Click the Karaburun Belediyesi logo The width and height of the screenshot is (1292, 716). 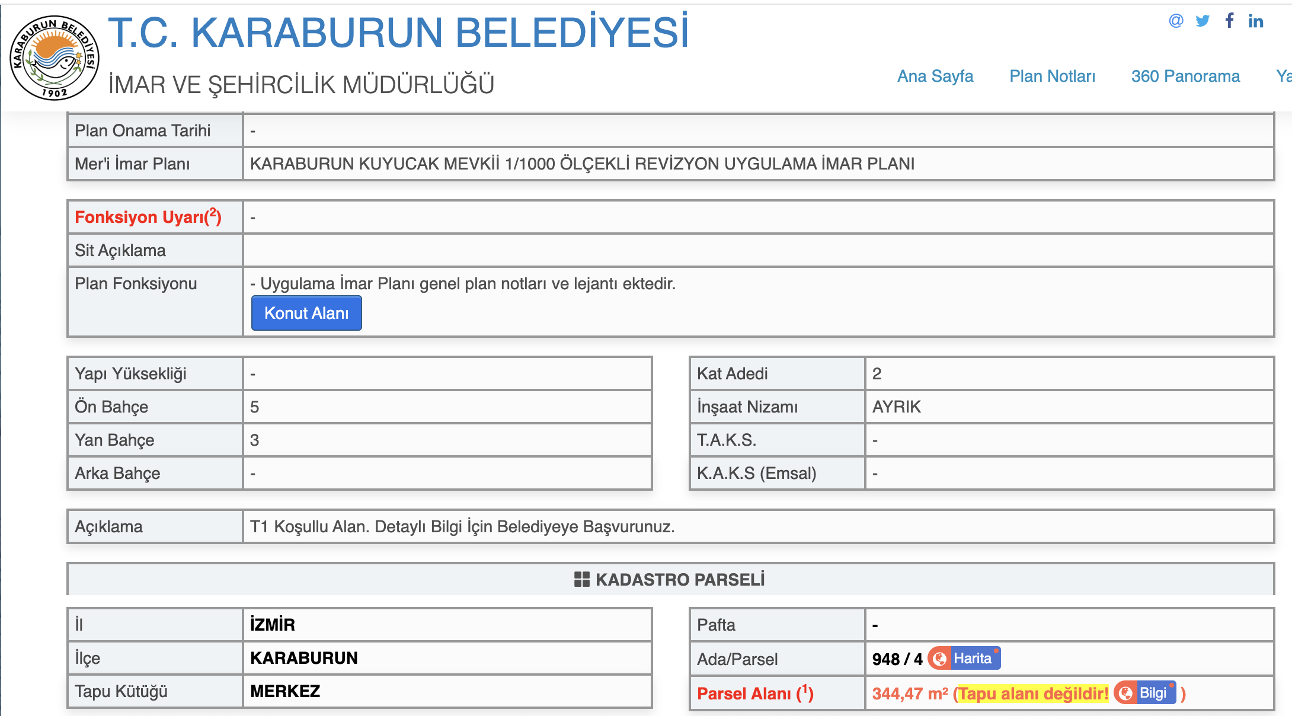55,57
